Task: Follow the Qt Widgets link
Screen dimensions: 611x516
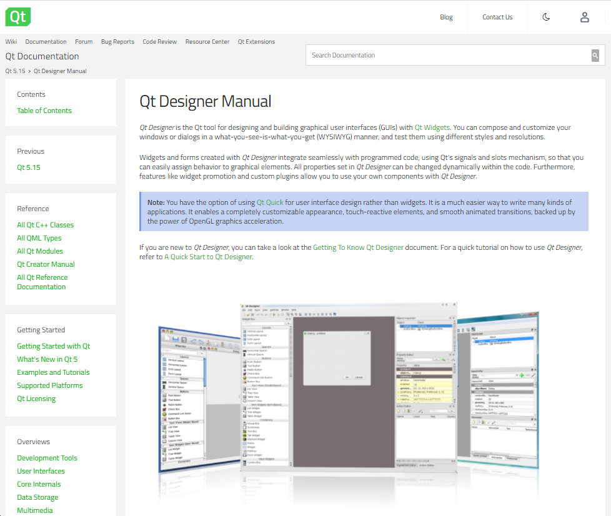Action: click(432, 127)
